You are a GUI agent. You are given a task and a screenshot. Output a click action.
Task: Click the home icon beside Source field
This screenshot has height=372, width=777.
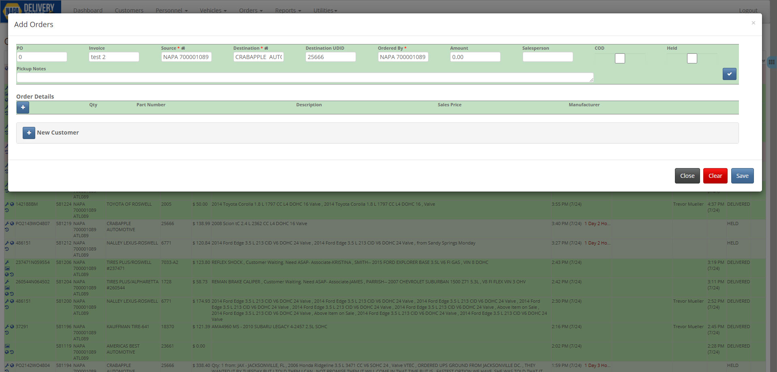tap(182, 48)
